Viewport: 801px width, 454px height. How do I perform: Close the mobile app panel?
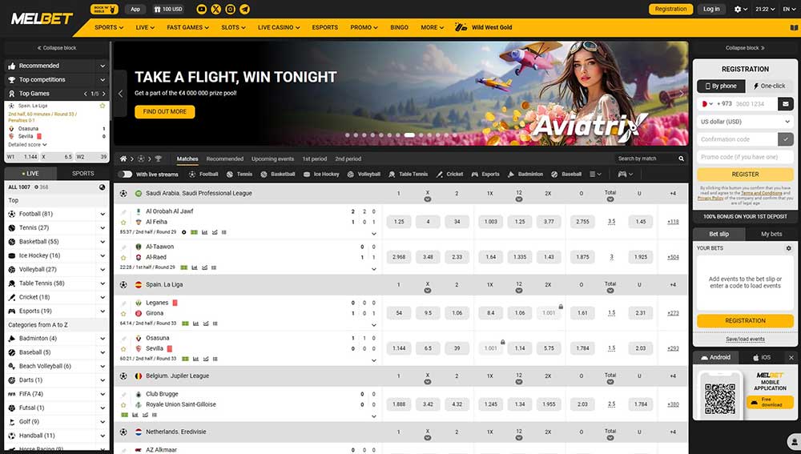pos(791,357)
